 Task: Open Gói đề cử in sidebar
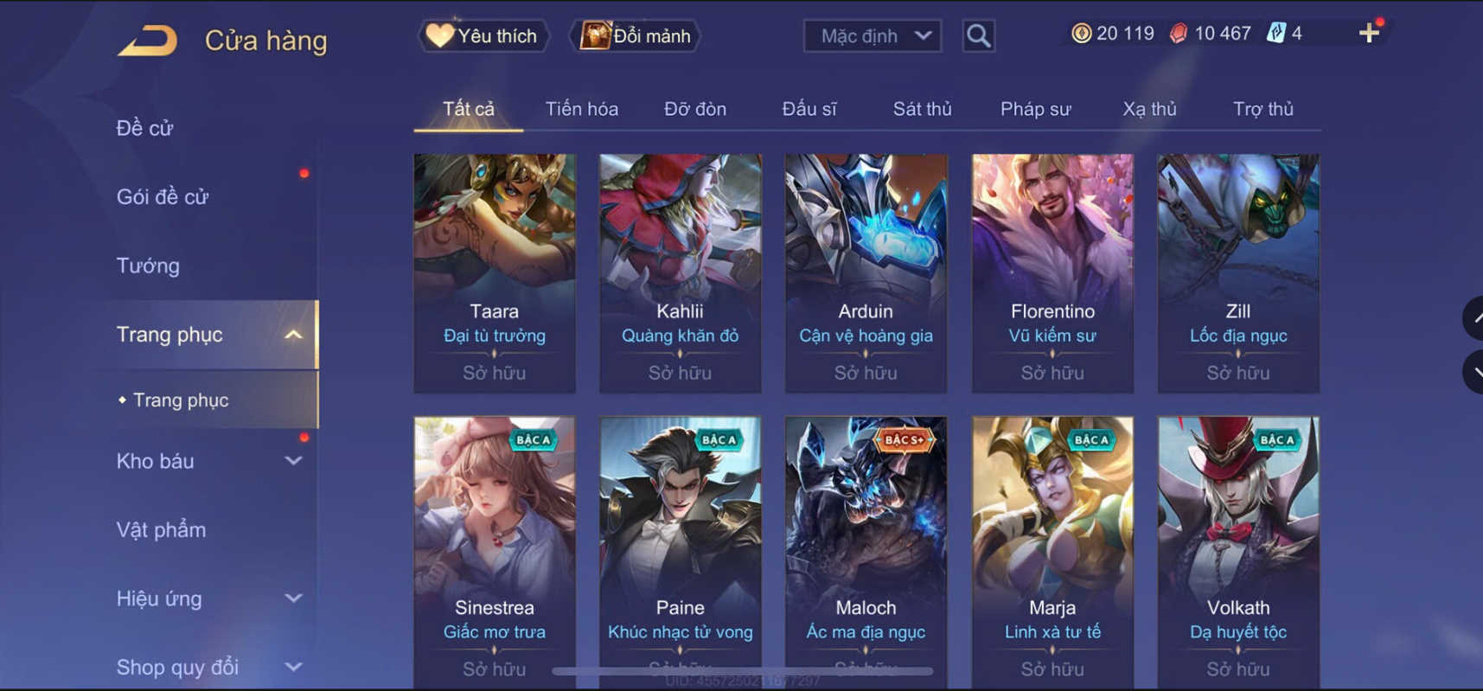point(163,197)
